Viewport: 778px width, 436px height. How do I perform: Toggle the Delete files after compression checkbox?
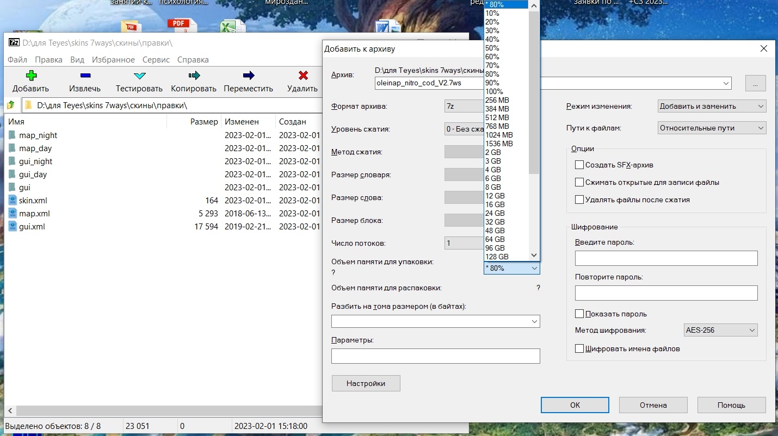click(x=579, y=200)
